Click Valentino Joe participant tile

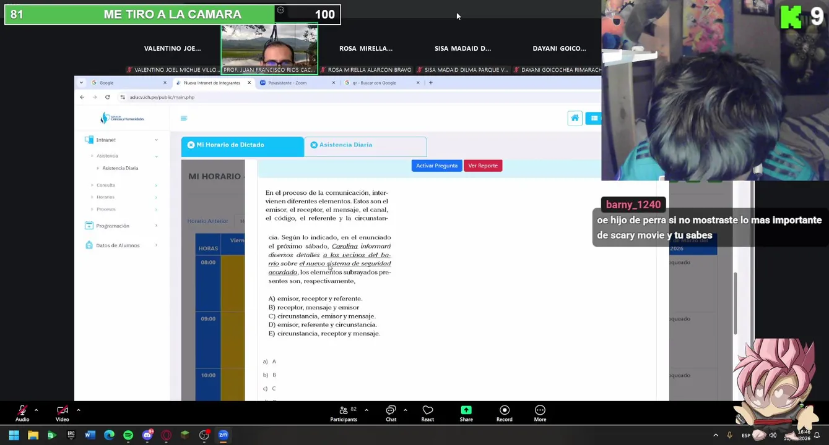pos(173,49)
